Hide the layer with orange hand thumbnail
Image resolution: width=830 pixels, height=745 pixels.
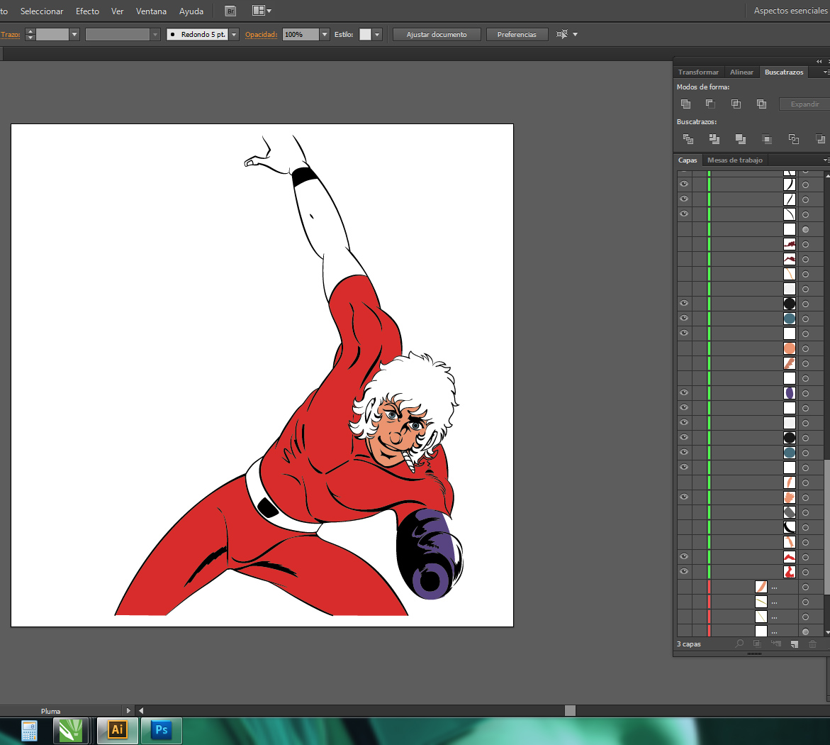(x=684, y=497)
